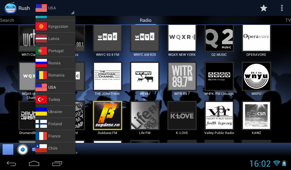Screen dimensions: 291x170
Task: Open WNYC 93.9 FM station
Action: point(107,41)
